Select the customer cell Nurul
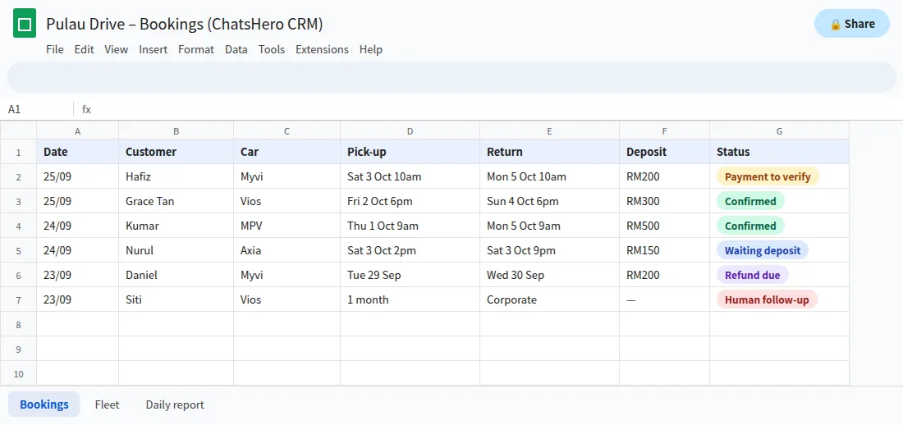903x425 pixels. pos(176,250)
